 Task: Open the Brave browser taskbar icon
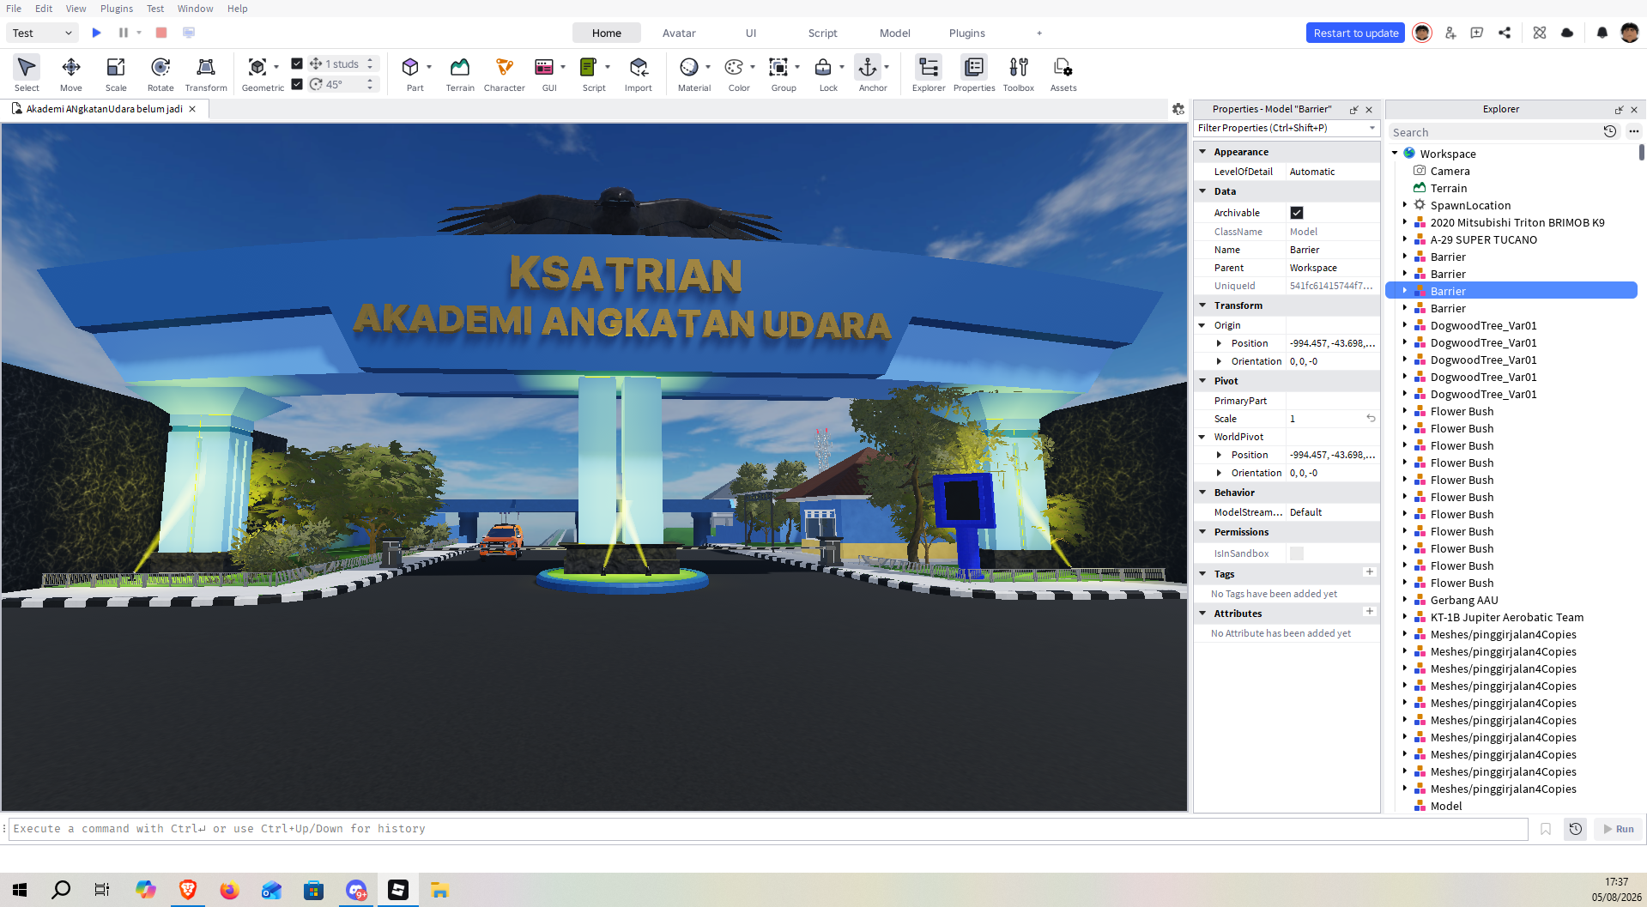pos(187,890)
